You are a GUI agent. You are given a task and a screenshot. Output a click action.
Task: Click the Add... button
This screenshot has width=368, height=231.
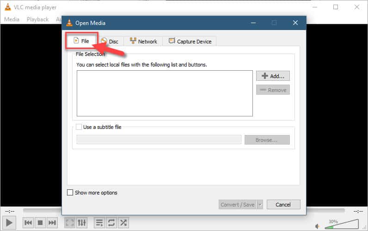coord(273,76)
